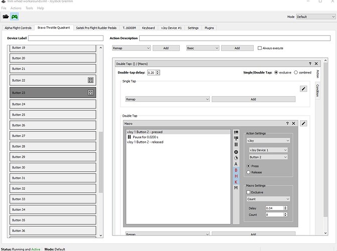Click the open profile folder icon
This screenshot has width=337, height=251.
6,17
